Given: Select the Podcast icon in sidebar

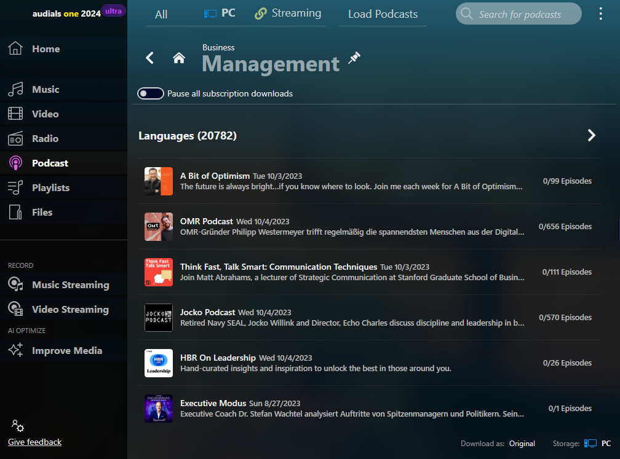Looking at the screenshot, I should pyautogui.click(x=15, y=163).
